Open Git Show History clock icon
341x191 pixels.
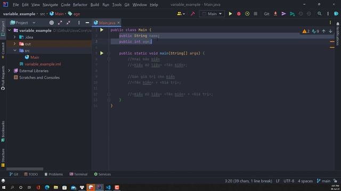click(x=301, y=14)
